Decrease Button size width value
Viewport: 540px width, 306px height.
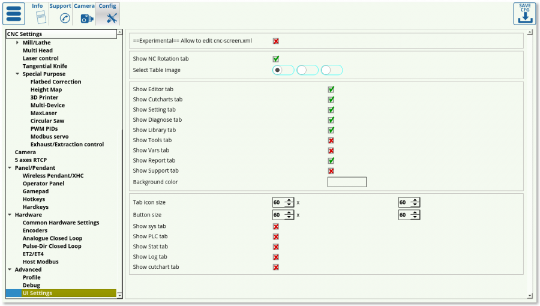pos(289,217)
